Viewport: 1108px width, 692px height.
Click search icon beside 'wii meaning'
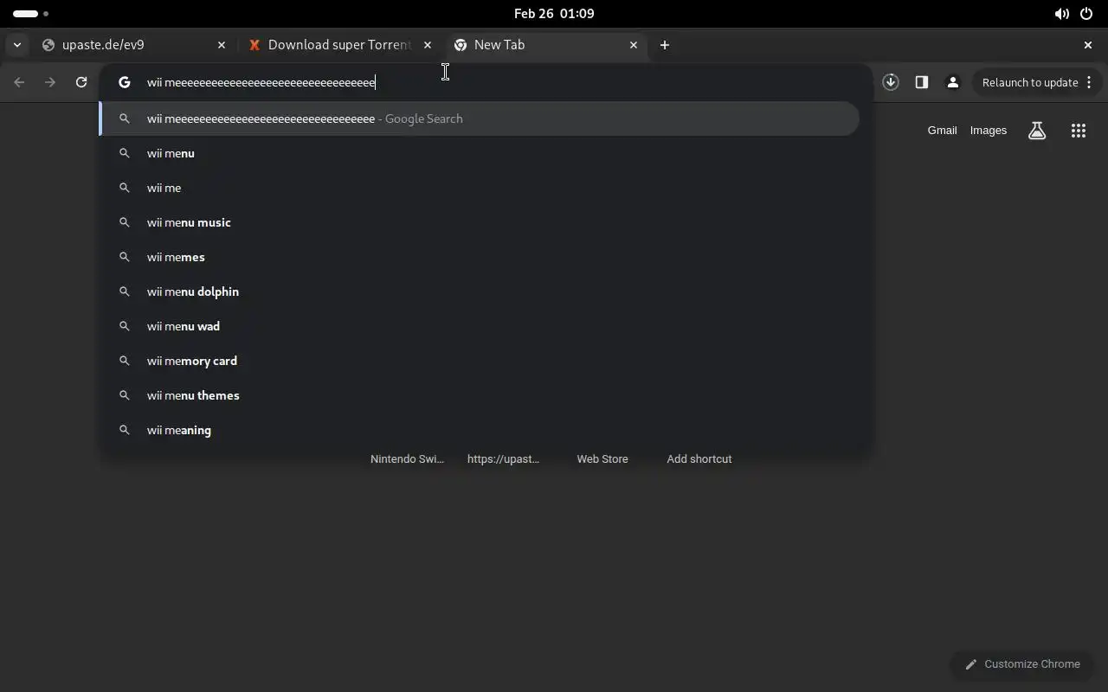[125, 430]
